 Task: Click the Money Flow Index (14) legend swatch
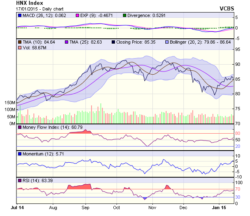[19, 127]
